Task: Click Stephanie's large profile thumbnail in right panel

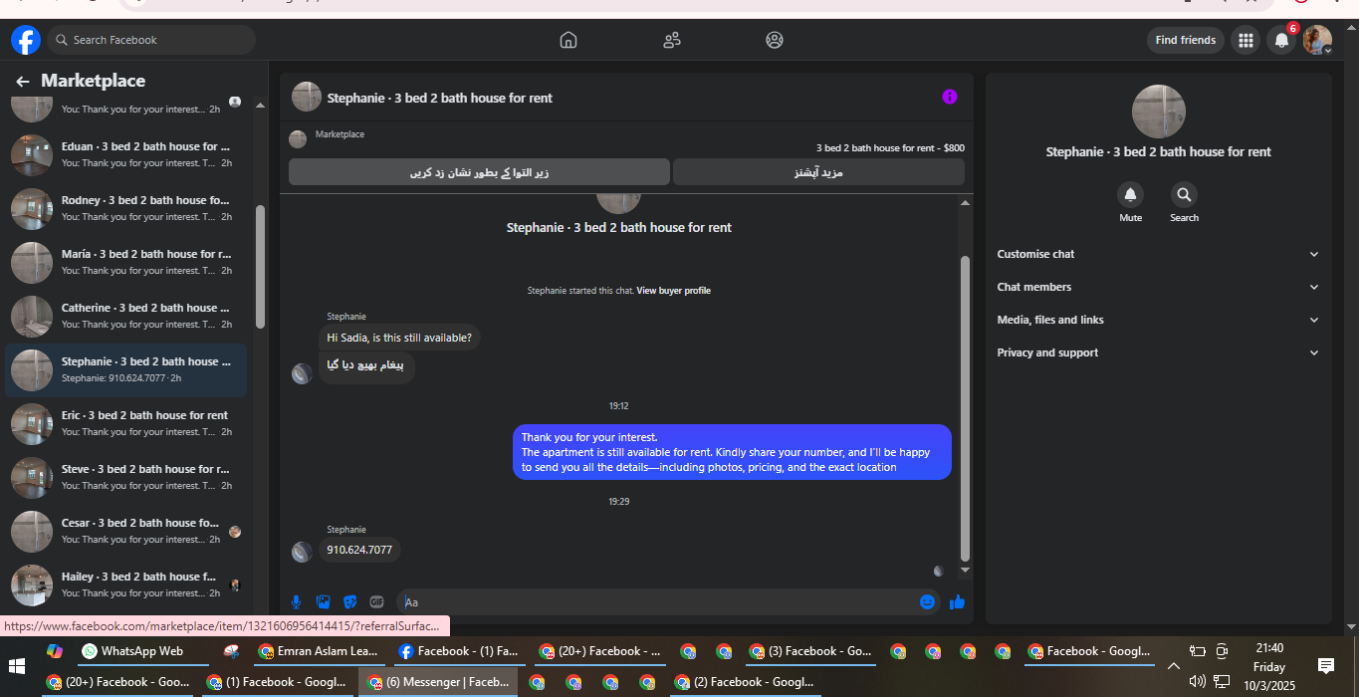Action: (x=1159, y=112)
